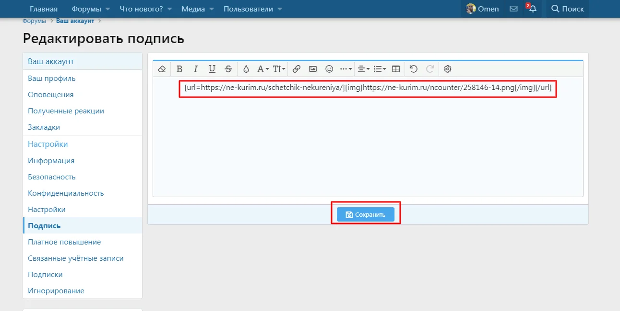Open the Что нового? navigation item
This screenshot has width=620, height=311.
pos(141,9)
